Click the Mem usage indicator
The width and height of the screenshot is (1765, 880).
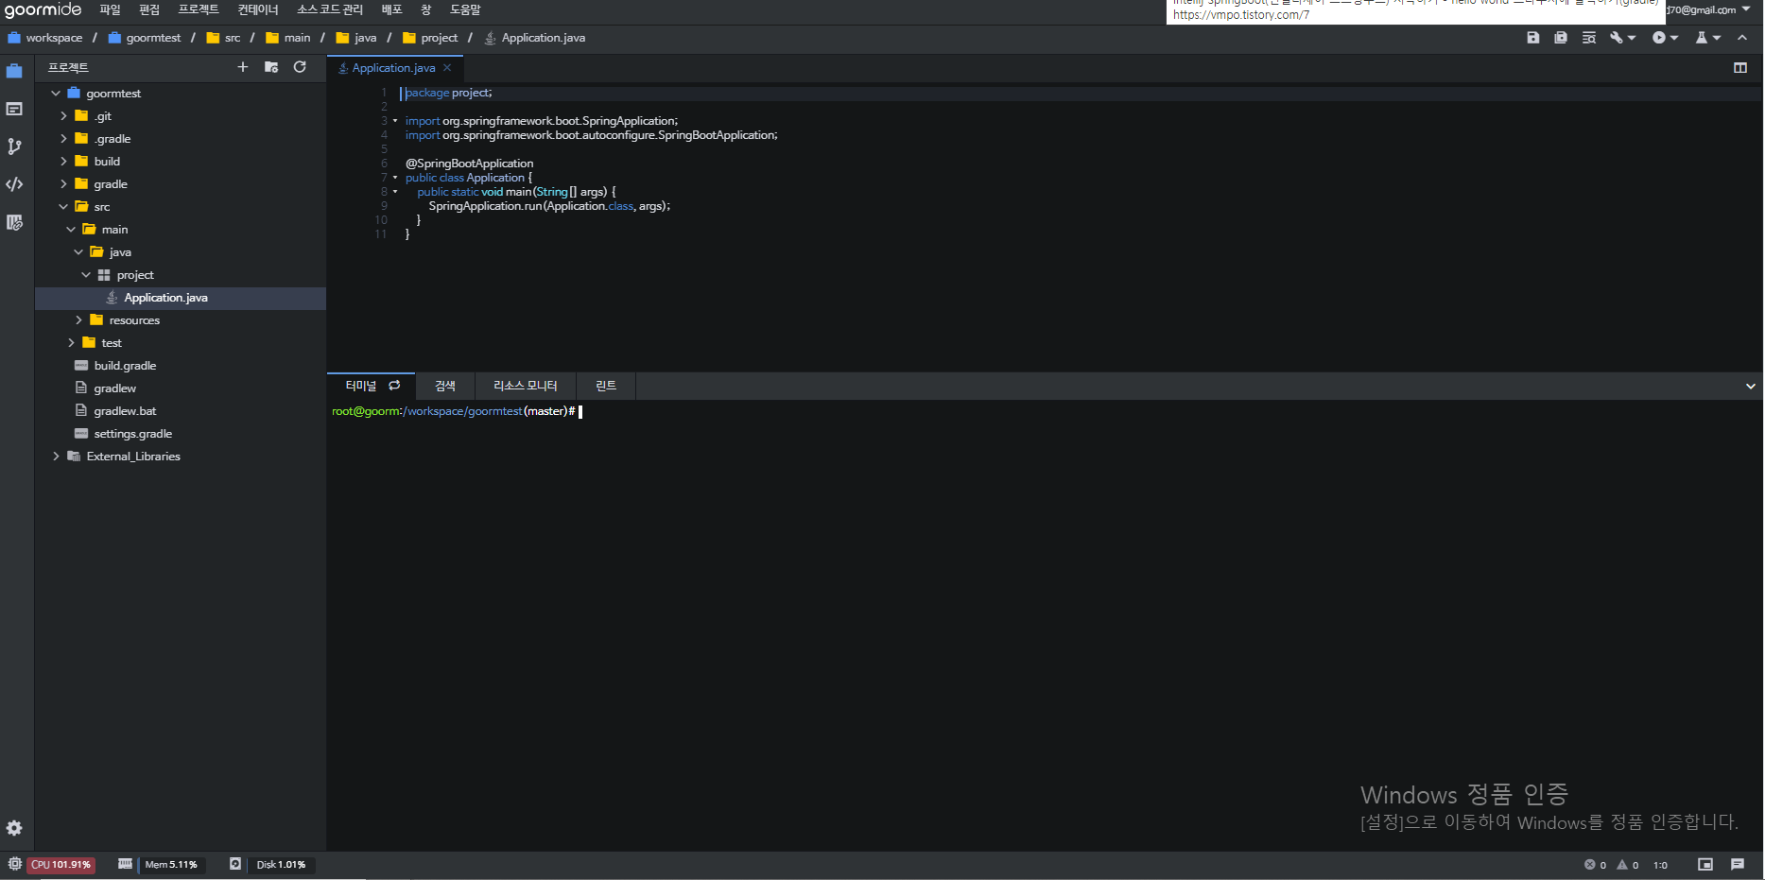(170, 865)
